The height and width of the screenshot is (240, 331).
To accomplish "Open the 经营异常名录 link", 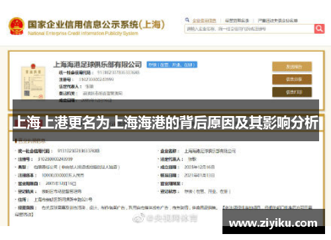I will (x=237, y=21).
